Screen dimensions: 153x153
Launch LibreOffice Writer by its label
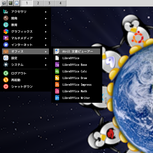(76, 98)
